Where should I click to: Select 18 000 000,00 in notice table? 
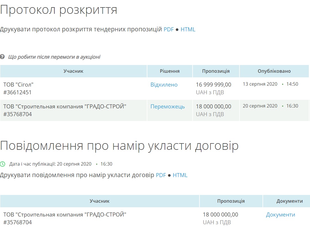(x=220, y=214)
